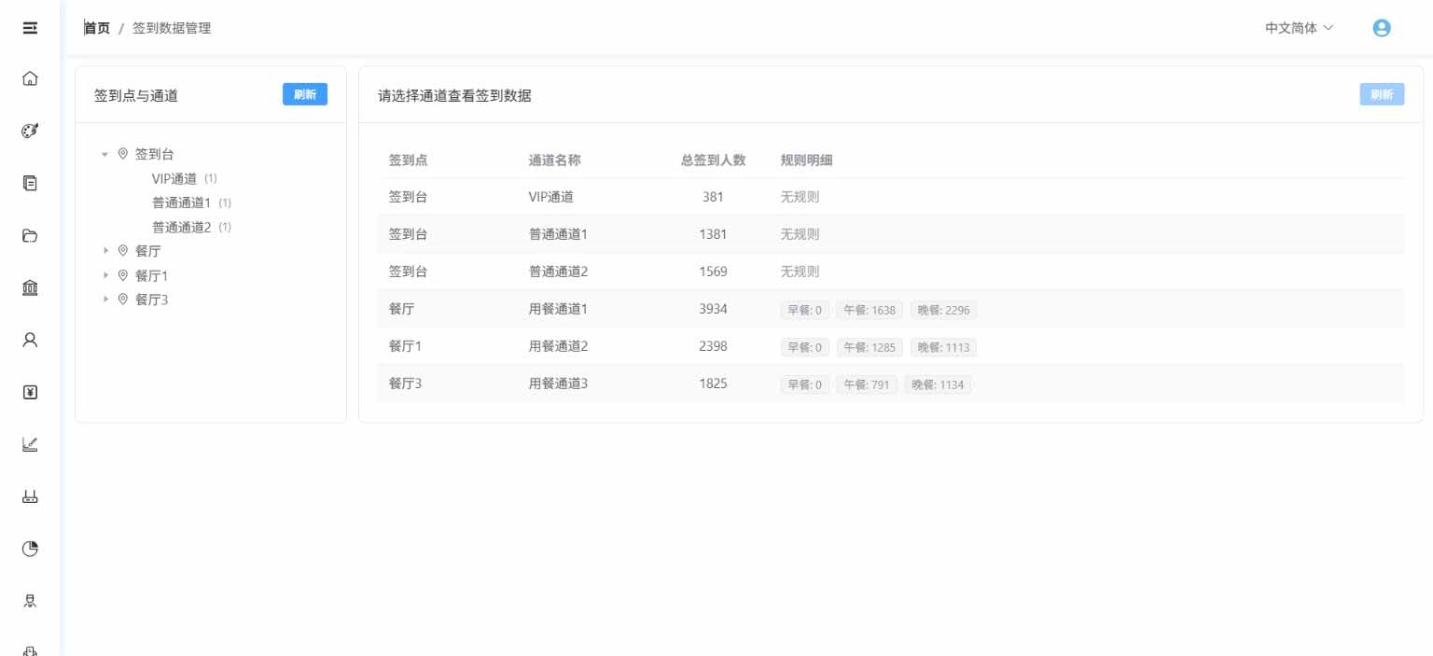1433x656 pixels.
Task: Click the 普通通道1 table cell
Action: click(559, 234)
